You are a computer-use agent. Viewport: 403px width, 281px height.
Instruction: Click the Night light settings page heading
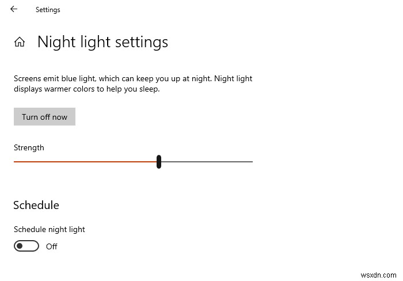[x=102, y=42]
